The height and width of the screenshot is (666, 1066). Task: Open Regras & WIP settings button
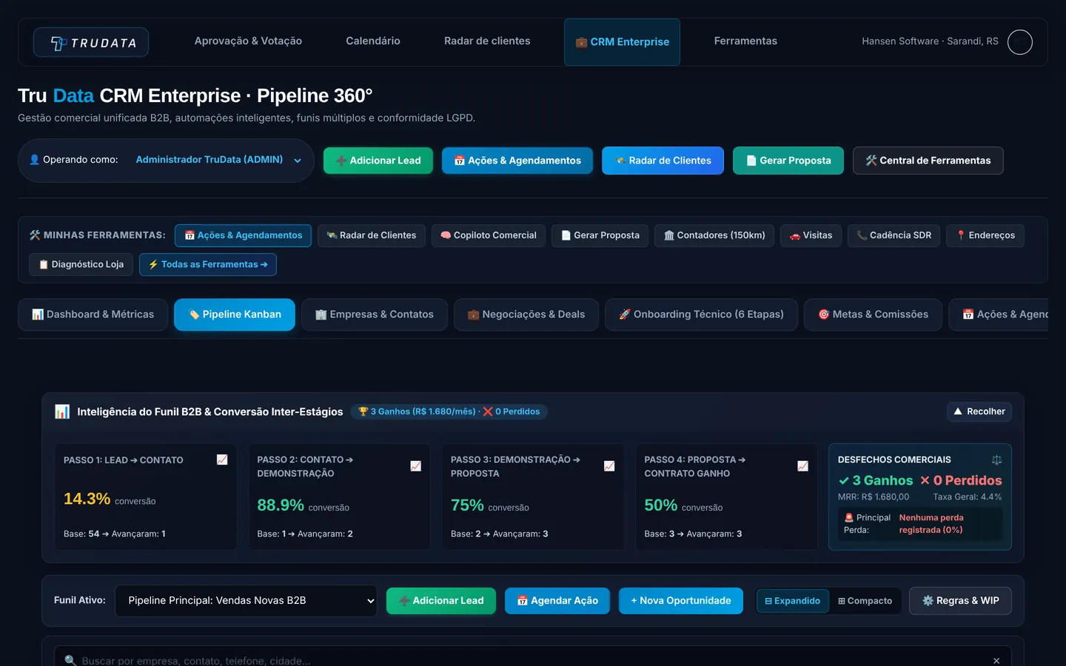[960, 601]
